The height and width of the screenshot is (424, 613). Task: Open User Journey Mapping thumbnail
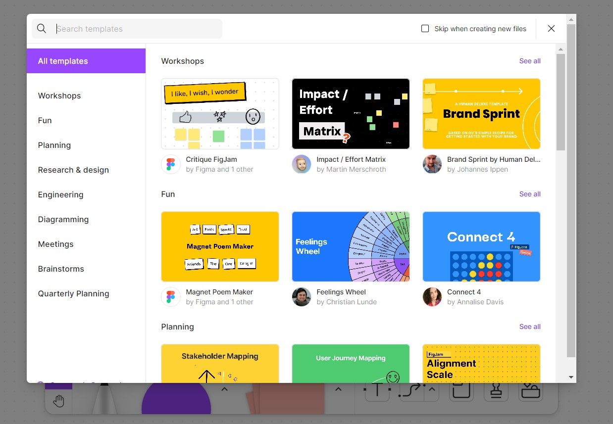coord(351,364)
